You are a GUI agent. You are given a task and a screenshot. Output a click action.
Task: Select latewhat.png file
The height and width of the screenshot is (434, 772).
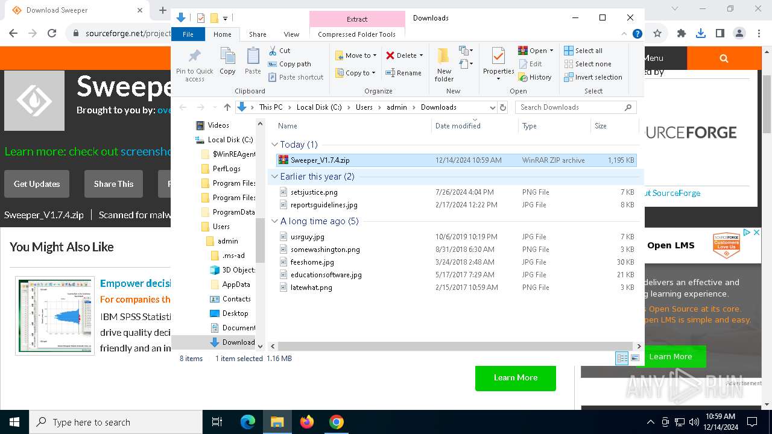coord(456,288)
